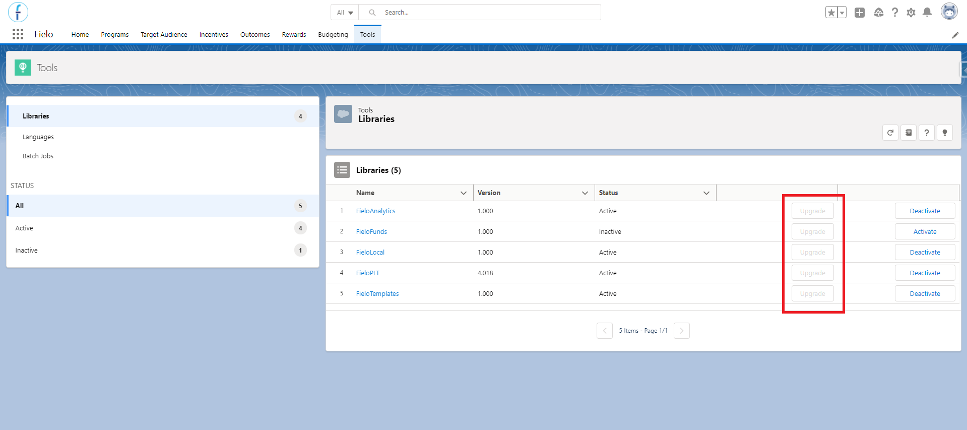Open the Incentives tab
Viewport: 967px width, 430px height.
click(x=214, y=35)
